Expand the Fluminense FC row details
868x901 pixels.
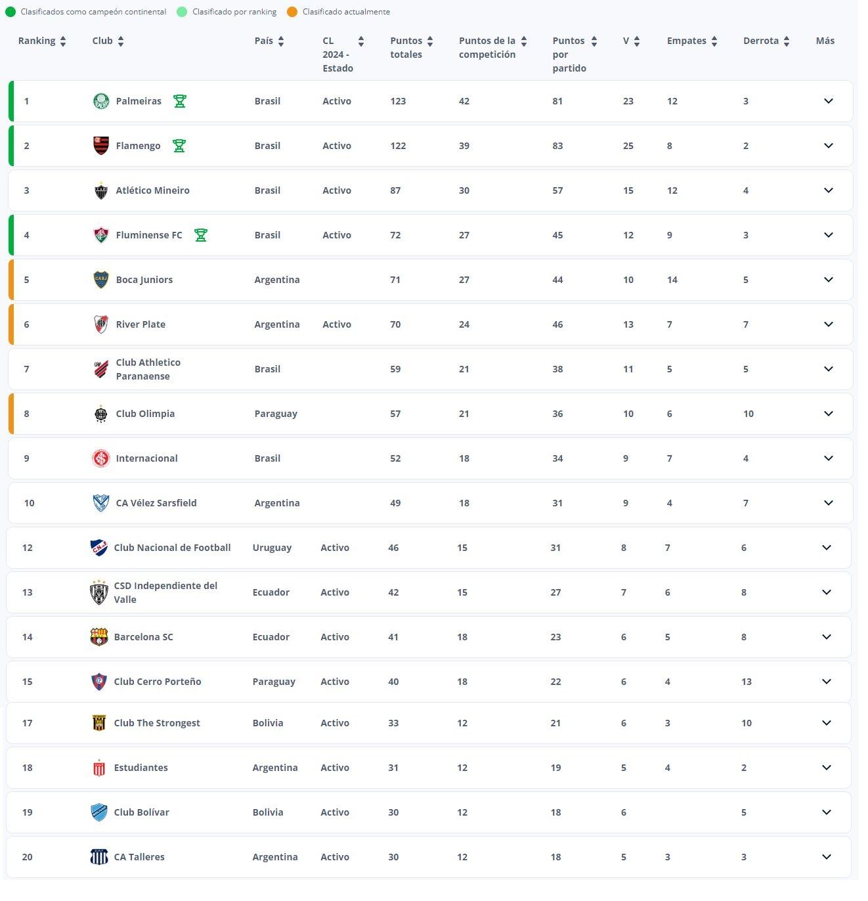click(829, 235)
